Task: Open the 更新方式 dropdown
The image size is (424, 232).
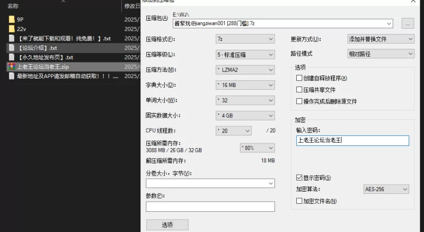Action: tap(381, 39)
